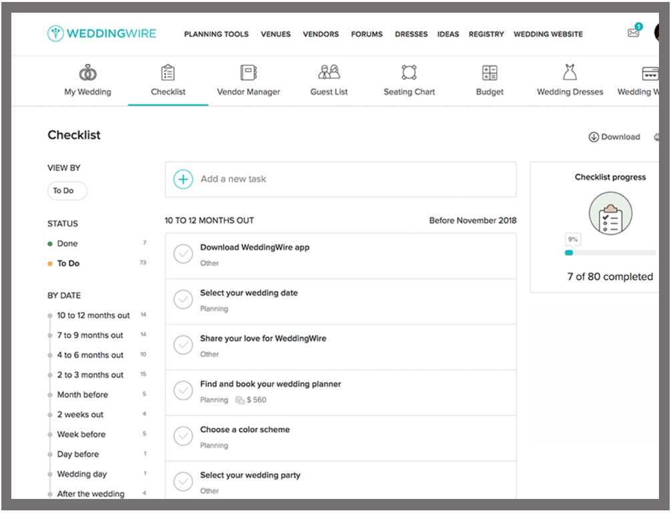The image size is (671, 513).
Task: Click the Wedding Dresses dress icon
Action: coord(570,72)
